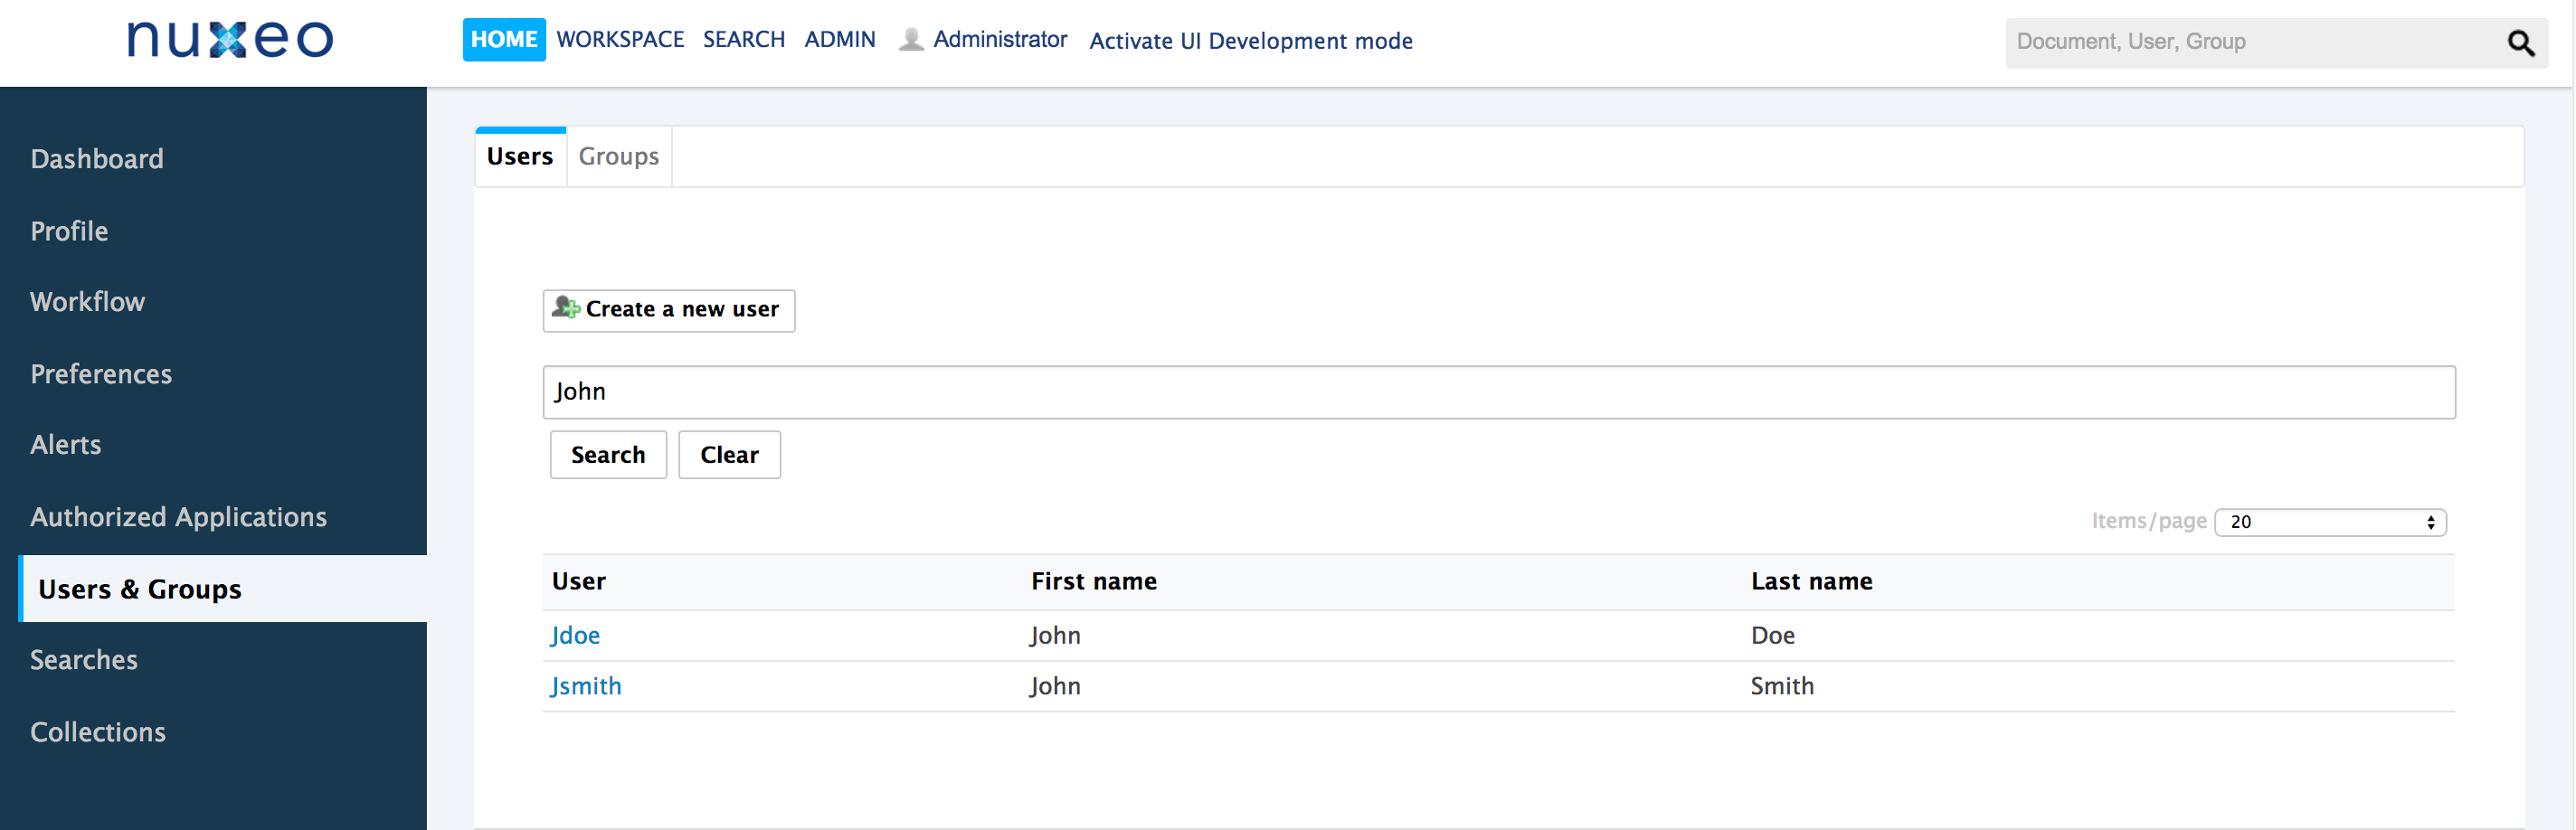Click the user search field containing John
The image size is (2576, 830).
coord(1498,392)
